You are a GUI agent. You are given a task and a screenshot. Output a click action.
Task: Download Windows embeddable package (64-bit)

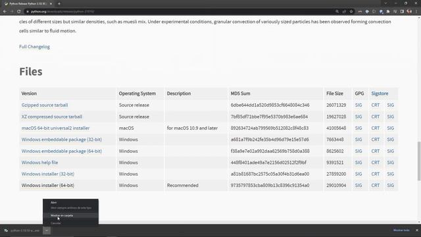[x=61, y=151]
